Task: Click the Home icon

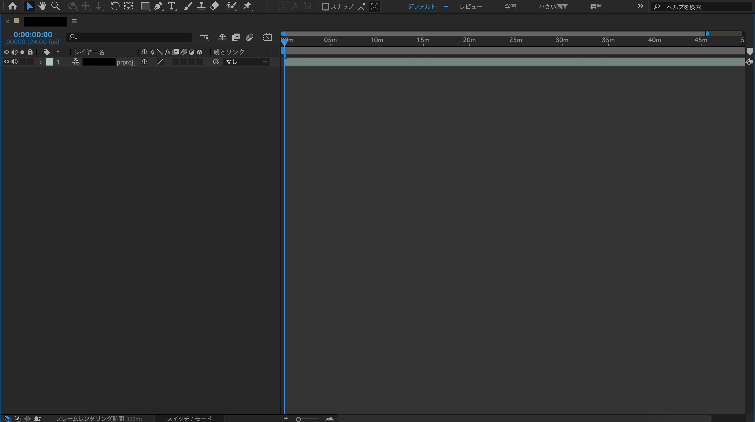Action: [x=12, y=6]
